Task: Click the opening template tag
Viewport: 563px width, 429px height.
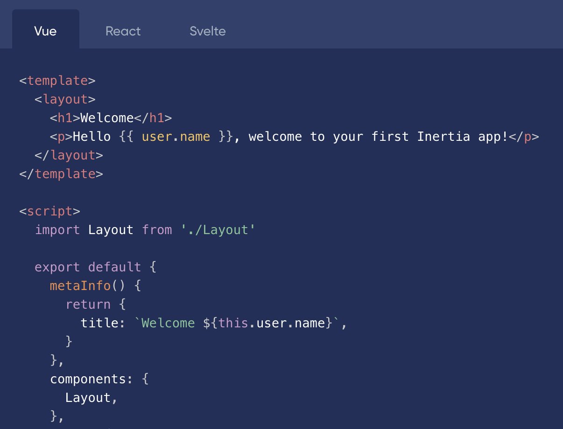Action: [x=57, y=81]
